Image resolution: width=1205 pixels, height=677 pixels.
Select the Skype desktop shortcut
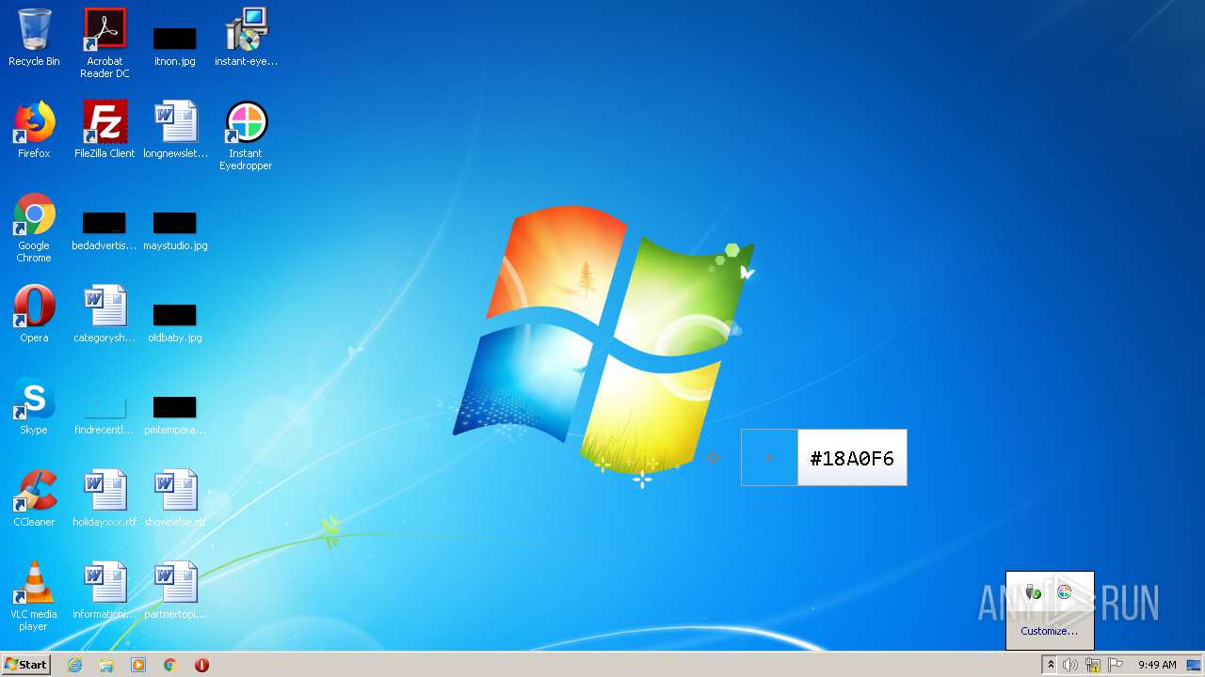click(x=34, y=406)
